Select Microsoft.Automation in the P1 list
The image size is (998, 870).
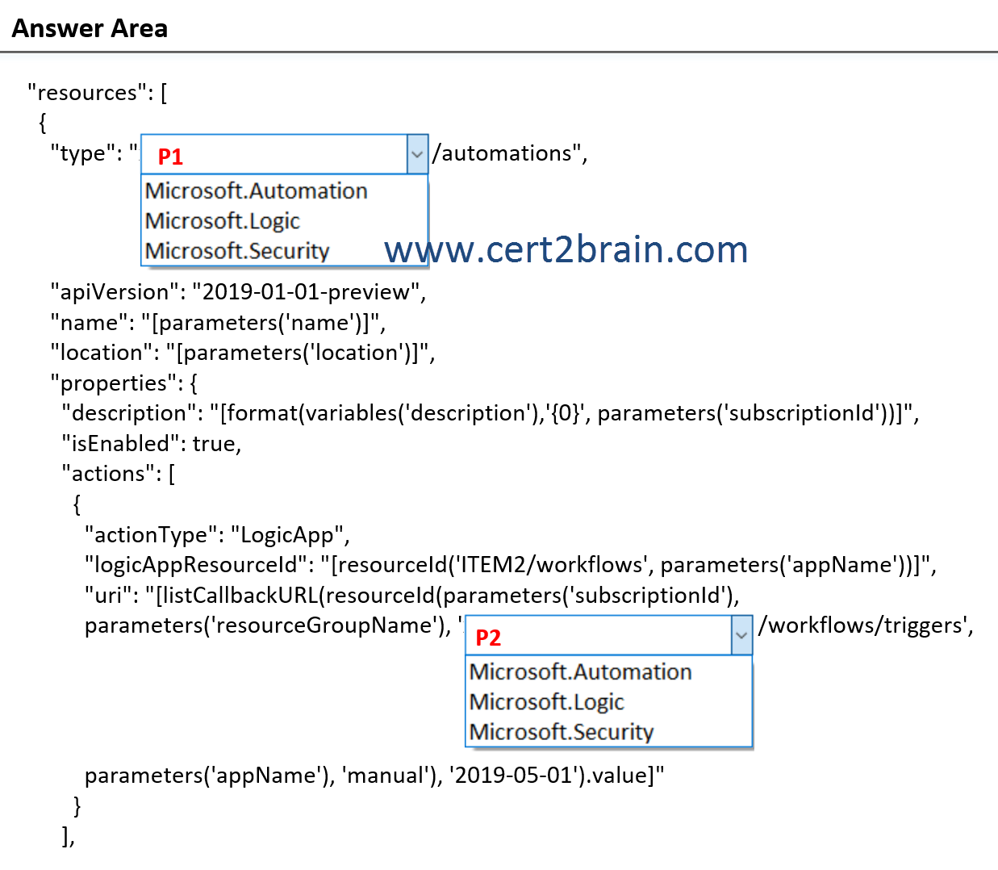pyautogui.click(x=257, y=191)
